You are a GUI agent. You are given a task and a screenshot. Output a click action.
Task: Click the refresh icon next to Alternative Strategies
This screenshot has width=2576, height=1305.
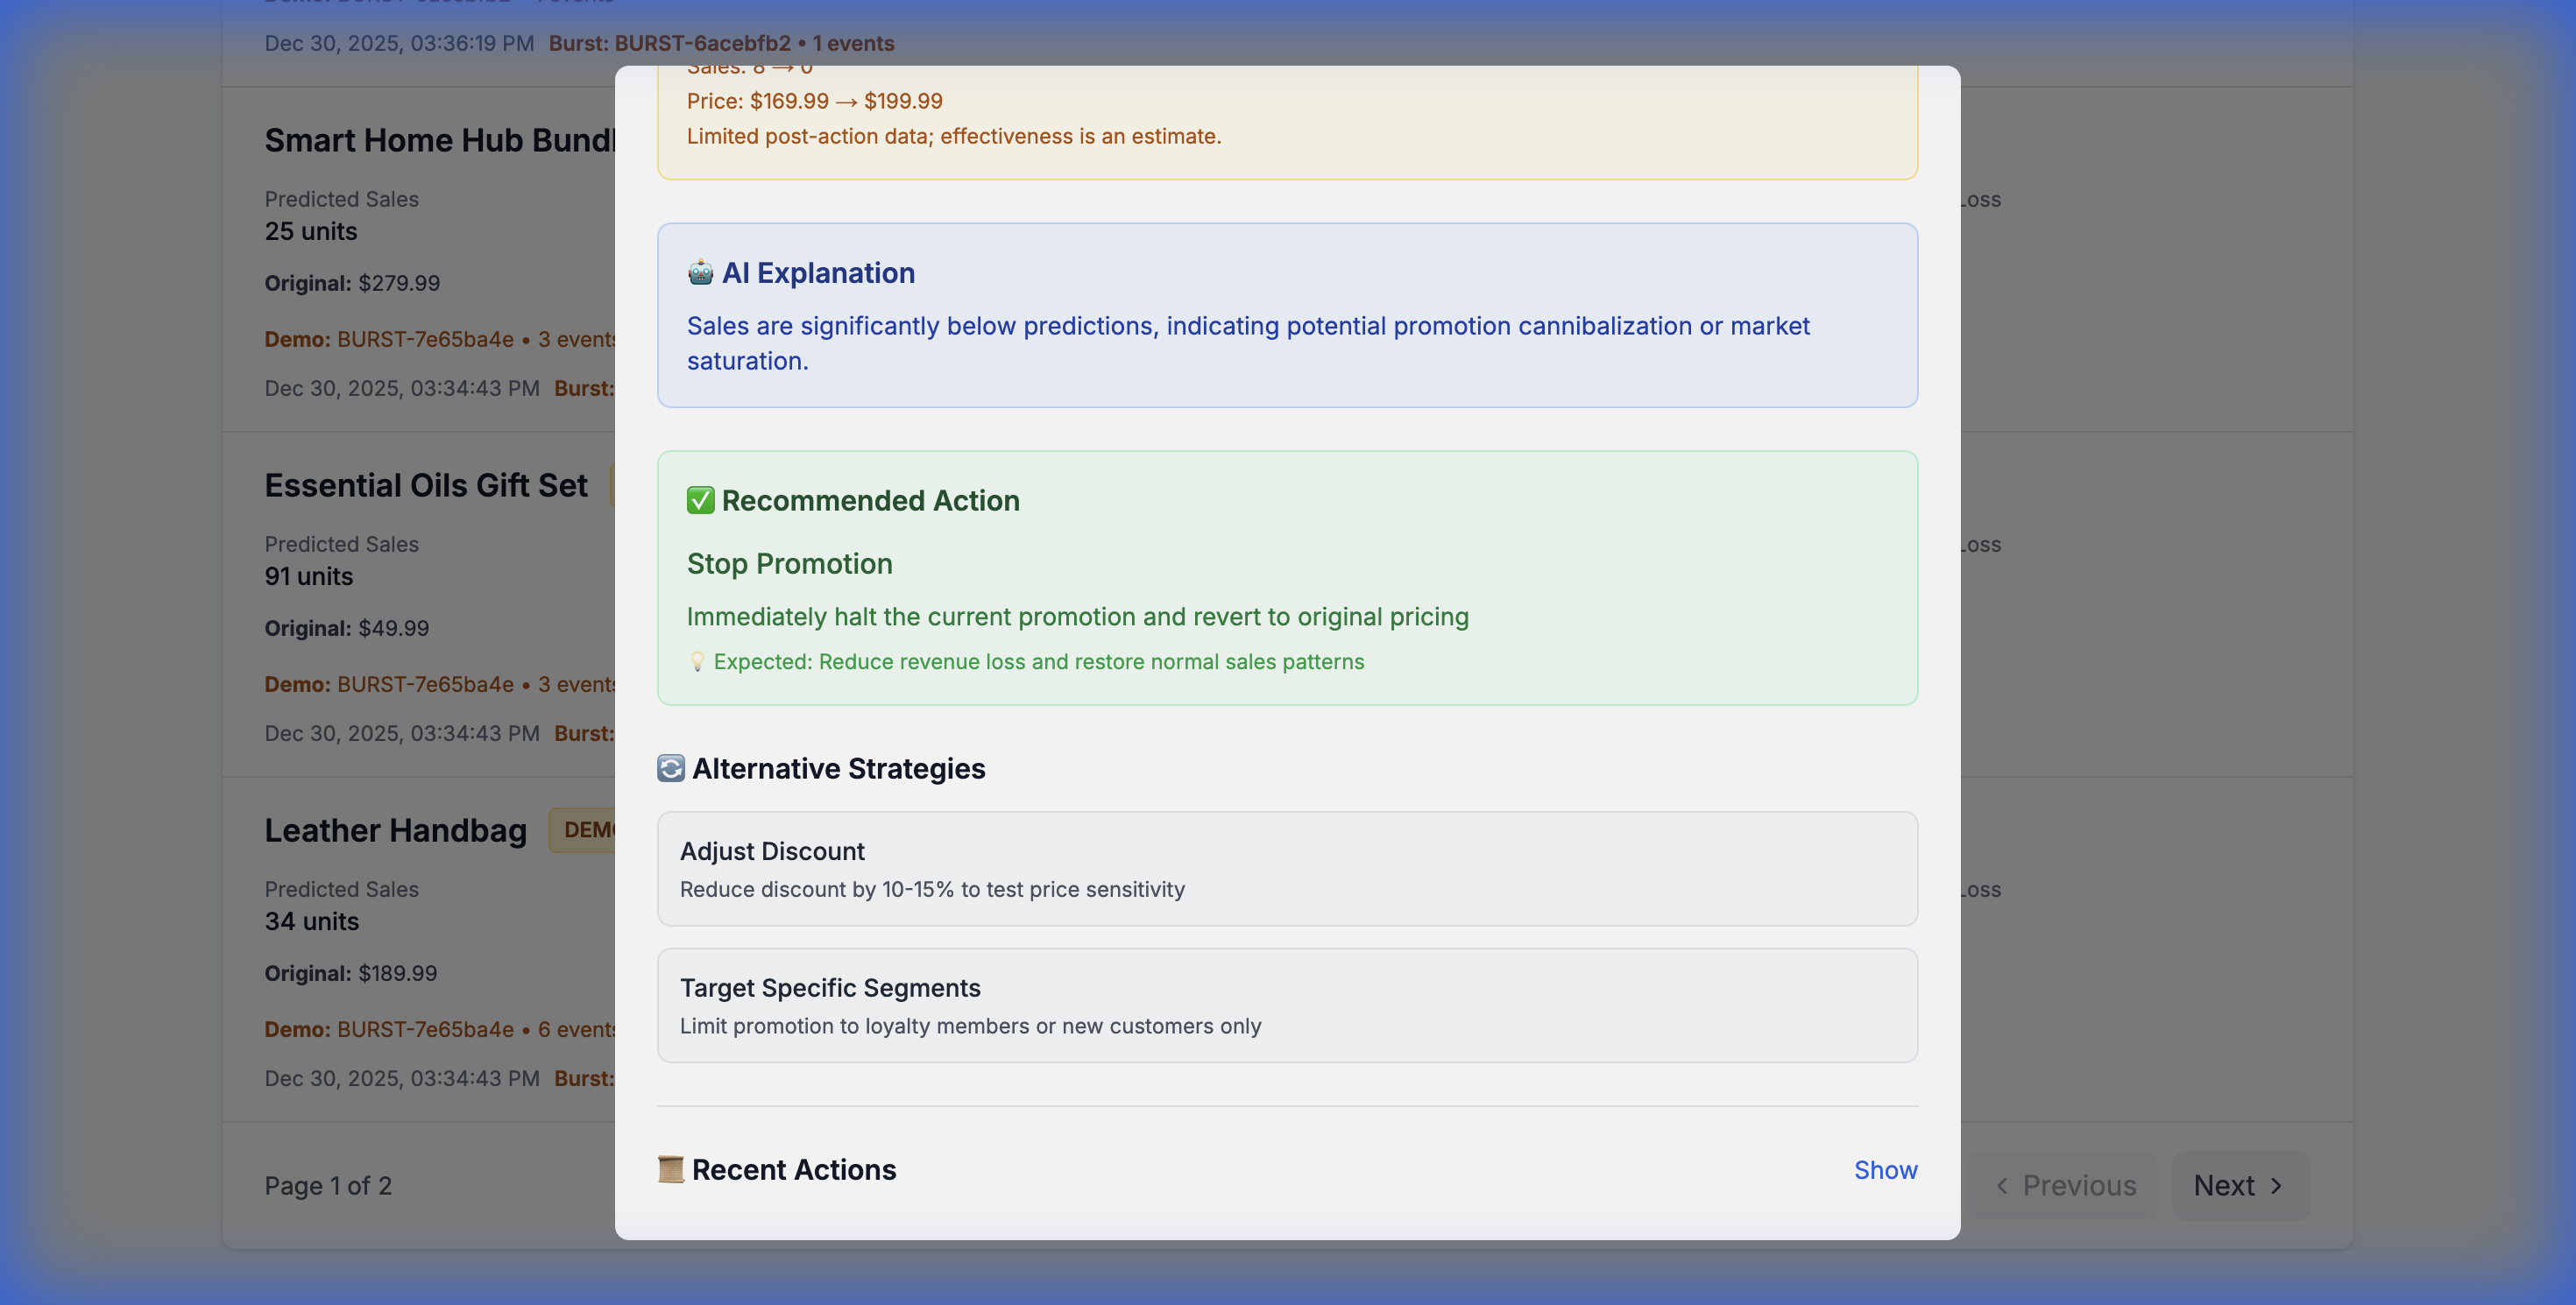[671, 768]
